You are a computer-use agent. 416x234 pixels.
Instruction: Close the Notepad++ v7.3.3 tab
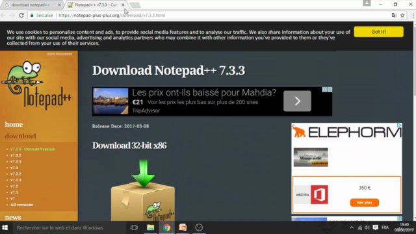pos(123,5)
